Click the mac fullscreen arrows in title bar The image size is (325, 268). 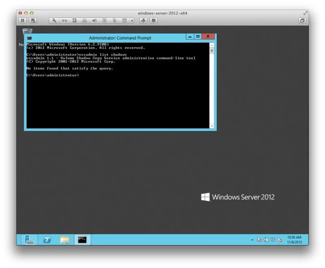pyautogui.click(x=305, y=13)
